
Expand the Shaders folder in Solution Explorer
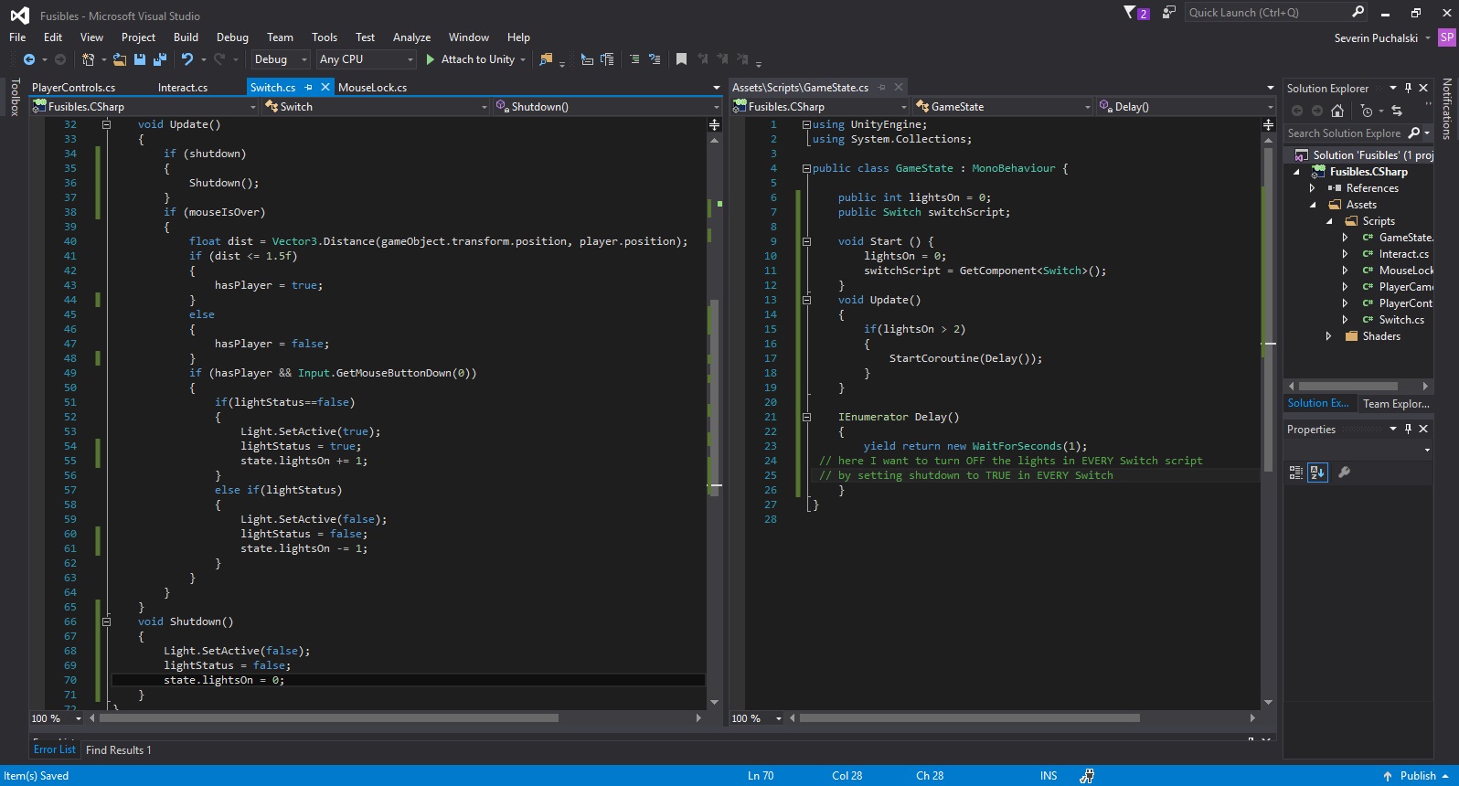pyautogui.click(x=1329, y=336)
